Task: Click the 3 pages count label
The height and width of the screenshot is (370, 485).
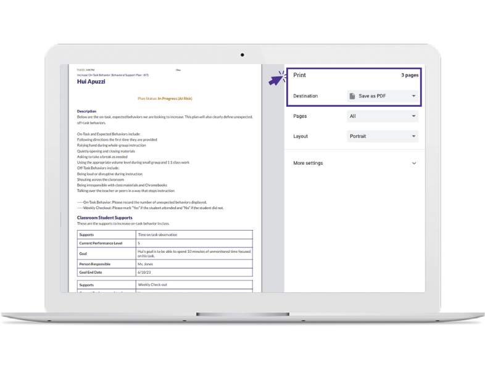Action: 409,75
